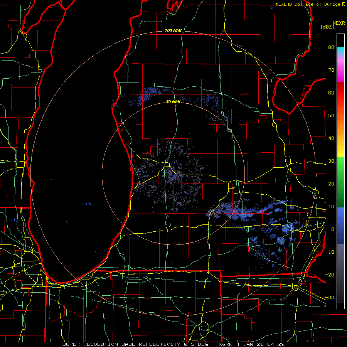This screenshot has height=347, width=347.
Task: Click the Super-Resolution Base Reflectivity caption at bottom
Action: pyautogui.click(x=173, y=344)
